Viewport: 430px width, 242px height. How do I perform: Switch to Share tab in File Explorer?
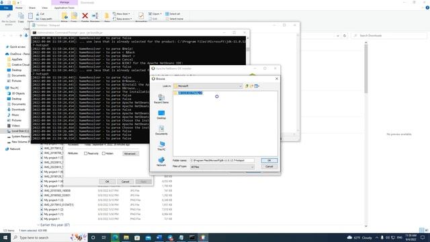tap(32, 8)
